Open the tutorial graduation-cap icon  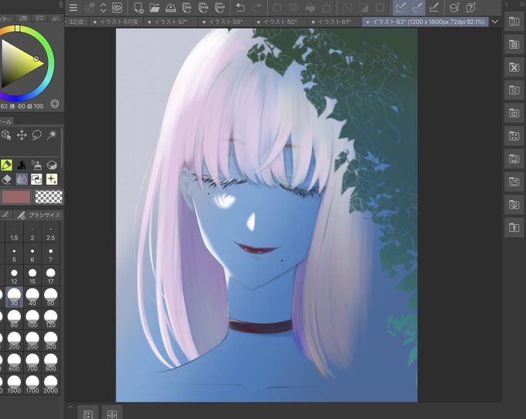point(454,8)
